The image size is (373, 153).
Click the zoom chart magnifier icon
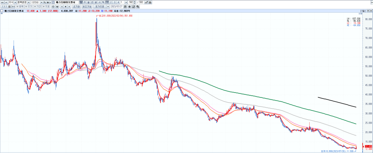pyautogui.click(x=138, y=6)
